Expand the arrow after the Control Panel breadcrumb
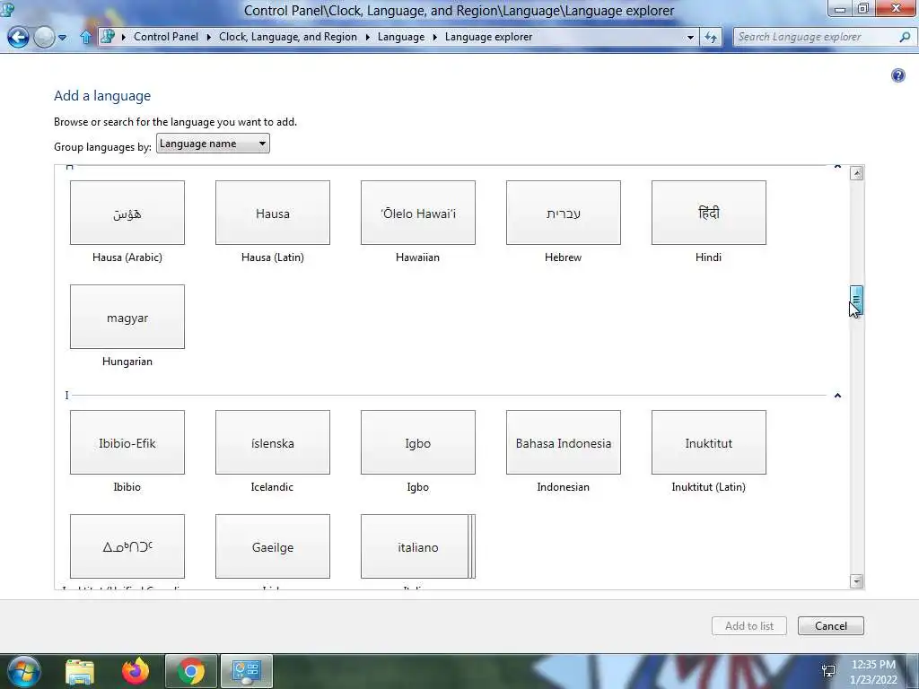This screenshot has width=919, height=689. 208,37
